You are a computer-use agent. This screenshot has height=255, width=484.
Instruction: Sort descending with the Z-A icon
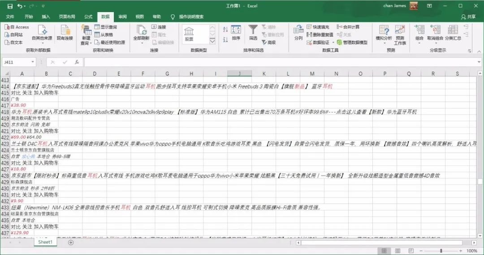pyautogui.click(x=225, y=39)
